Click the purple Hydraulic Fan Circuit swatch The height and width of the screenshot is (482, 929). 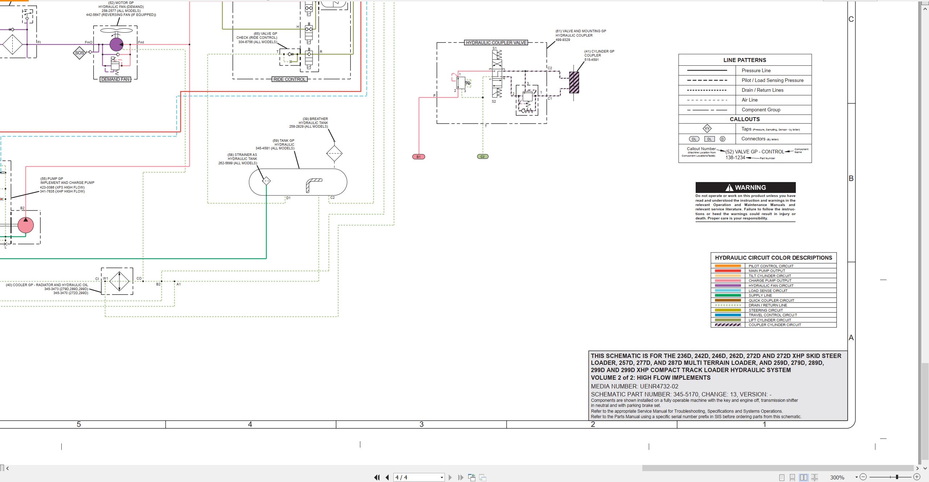(728, 285)
